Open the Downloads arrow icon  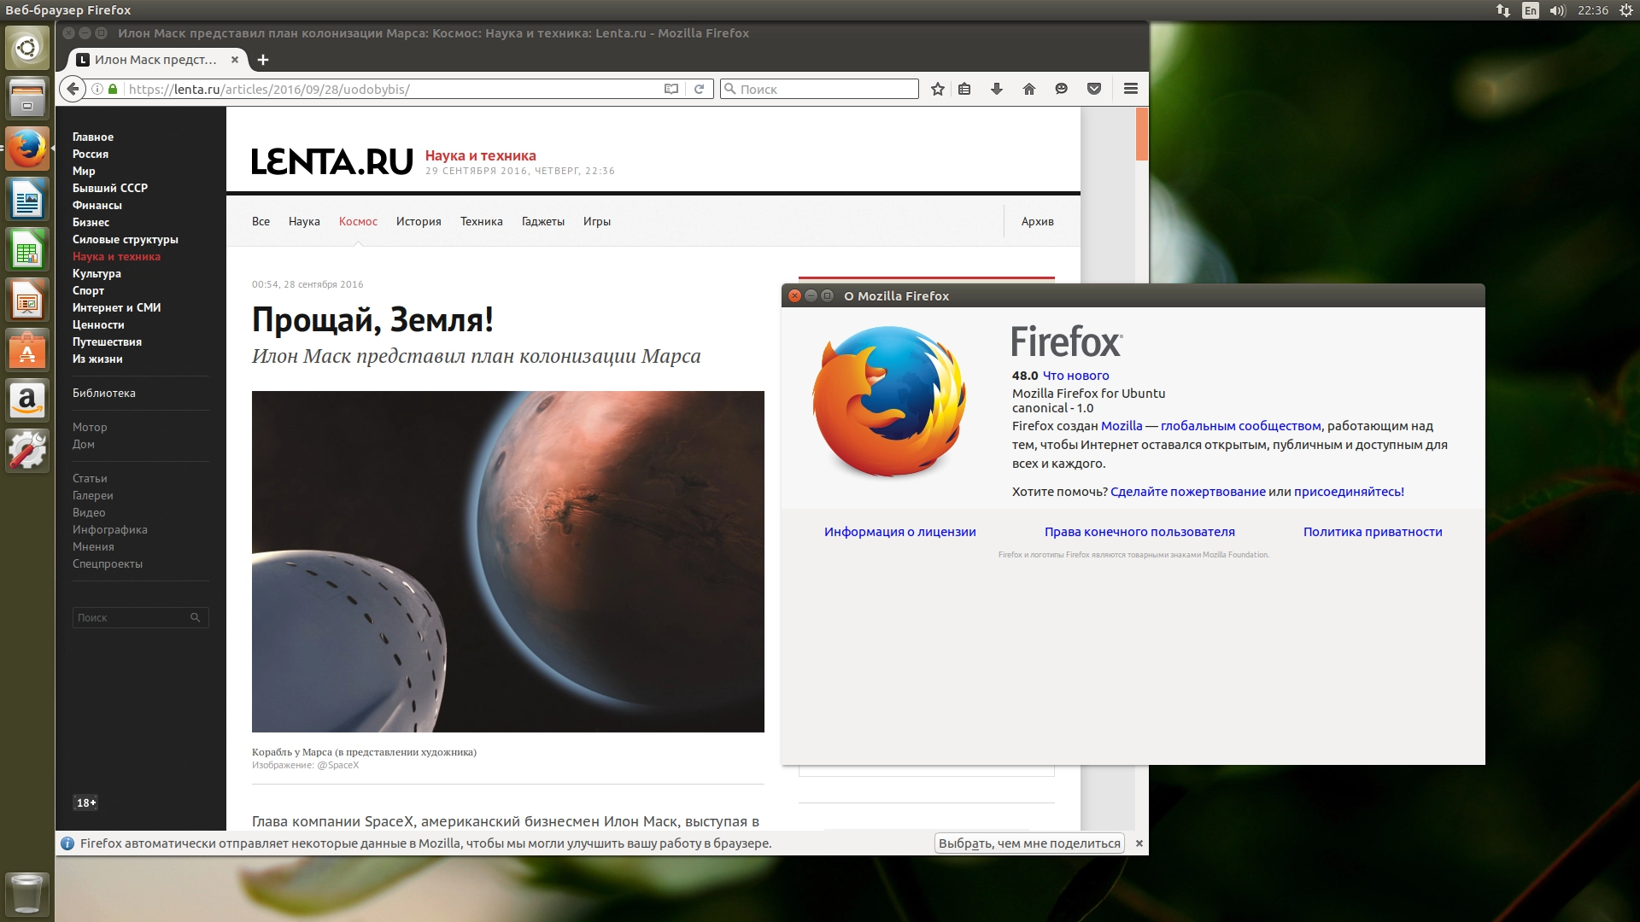pos(997,89)
